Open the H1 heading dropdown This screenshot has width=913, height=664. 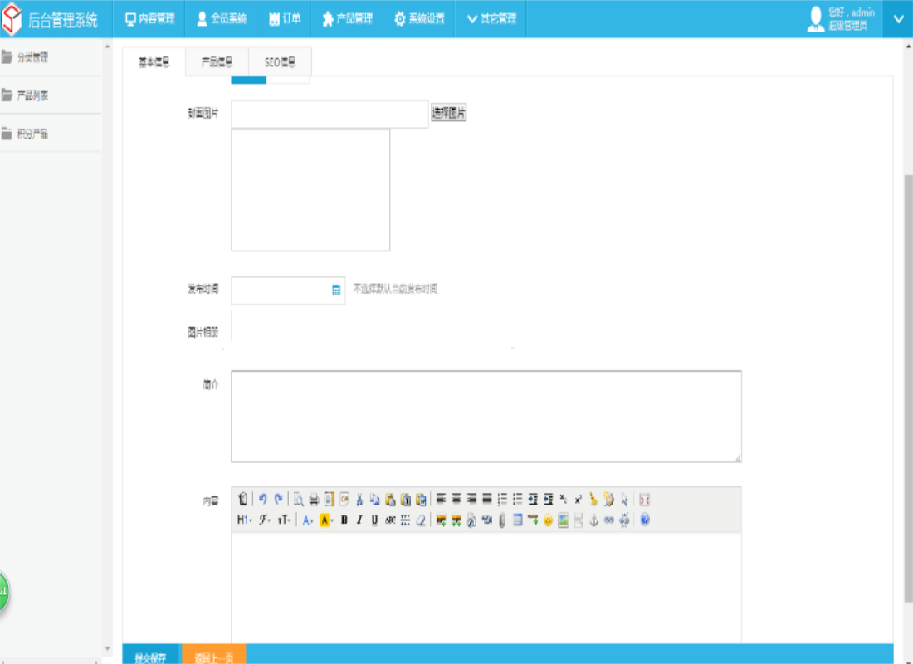click(x=244, y=520)
